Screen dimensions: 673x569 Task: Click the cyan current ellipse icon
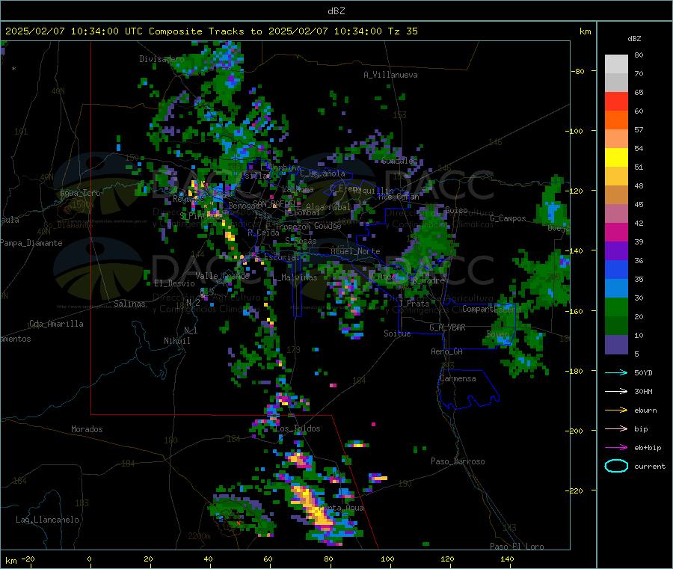616,466
